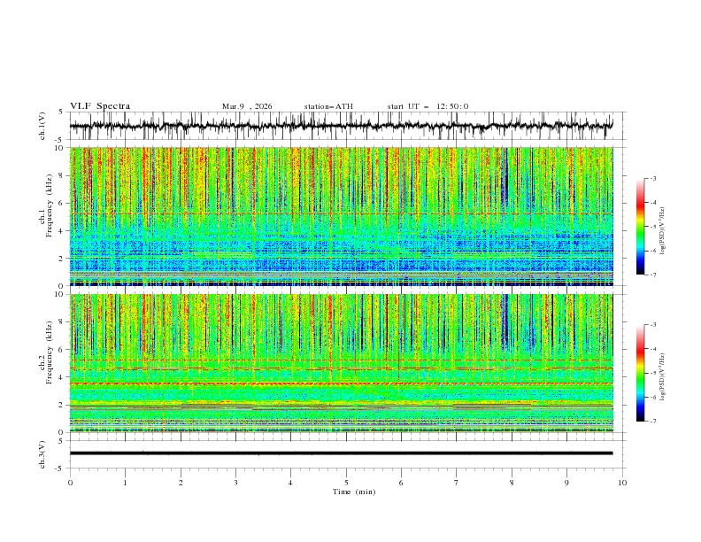Click the time axis tick label "9"
Image resolution: width=701 pixels, height=542 pixels.
tap(566, 483)
